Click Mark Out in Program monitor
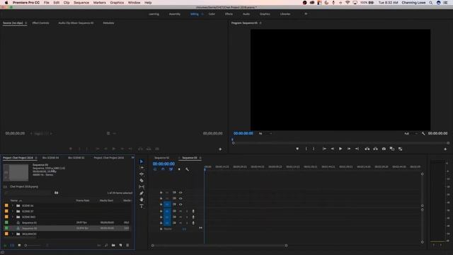 (x=314, y=149)
